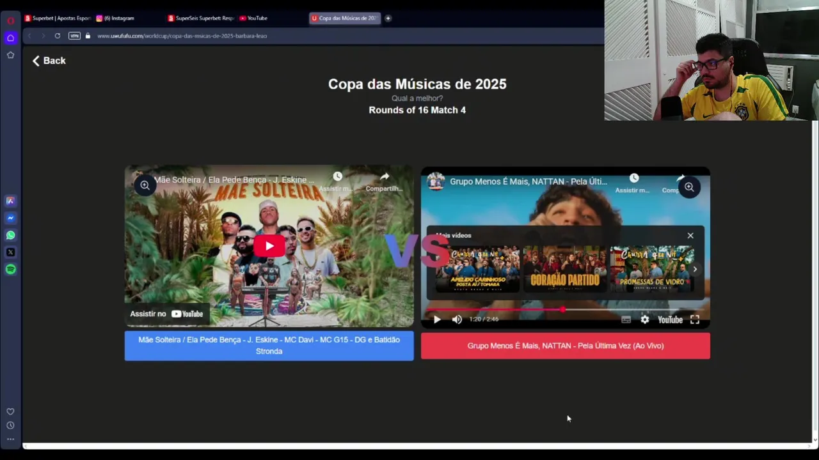Click Watch later on the Mãe Solteira video
The width and height of the screenshot is (819, 460).
[x=337, y=181]
